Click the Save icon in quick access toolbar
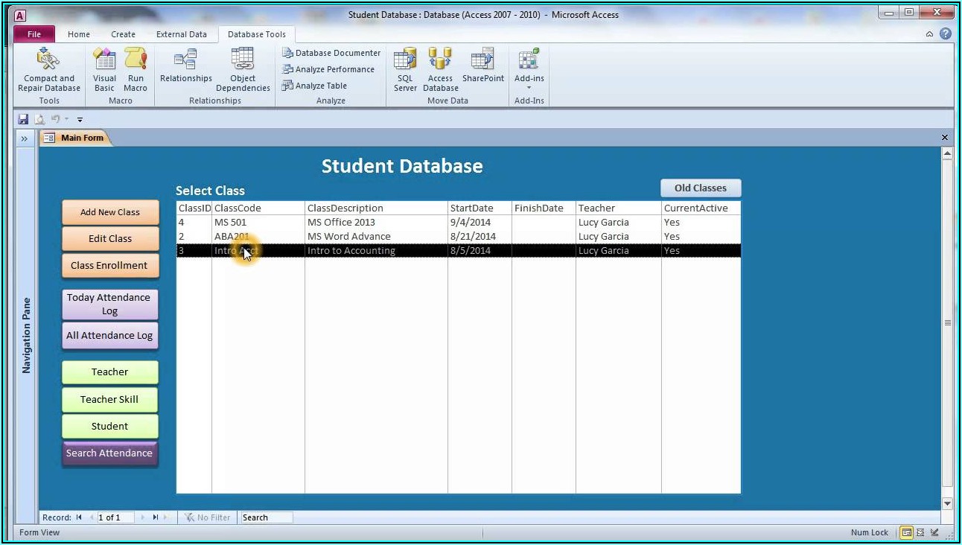 [23, 119]
